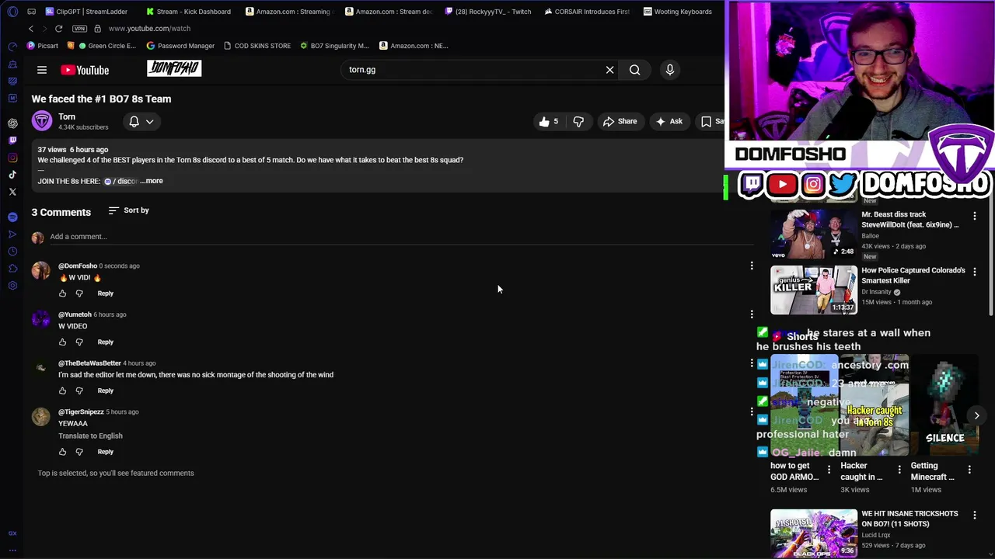Switch to Stream - Kick Dashboard tab
995x559 pixels.
click(188, 12)
